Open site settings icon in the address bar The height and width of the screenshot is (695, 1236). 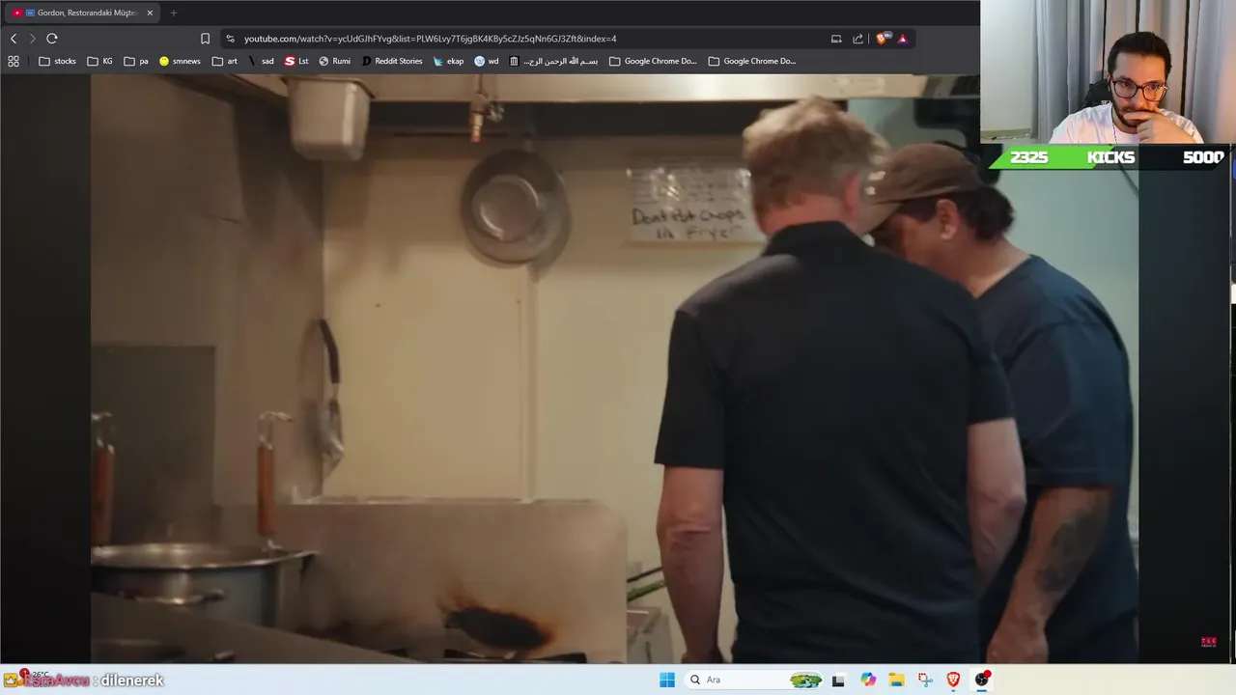coord(230,39)
